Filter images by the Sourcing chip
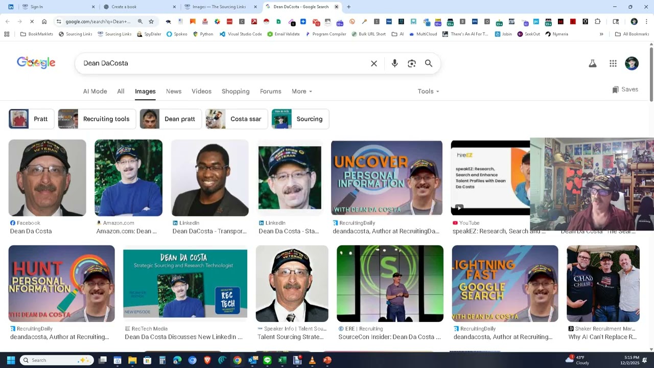This screenshot has width=654, height=368. 300,119
